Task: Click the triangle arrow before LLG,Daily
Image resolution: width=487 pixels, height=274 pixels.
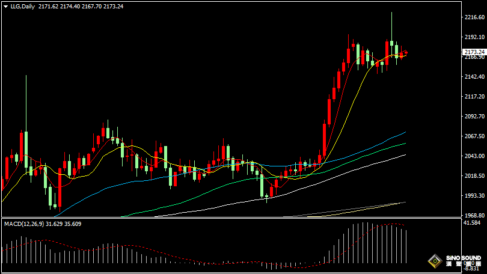Action: (5, 6)
